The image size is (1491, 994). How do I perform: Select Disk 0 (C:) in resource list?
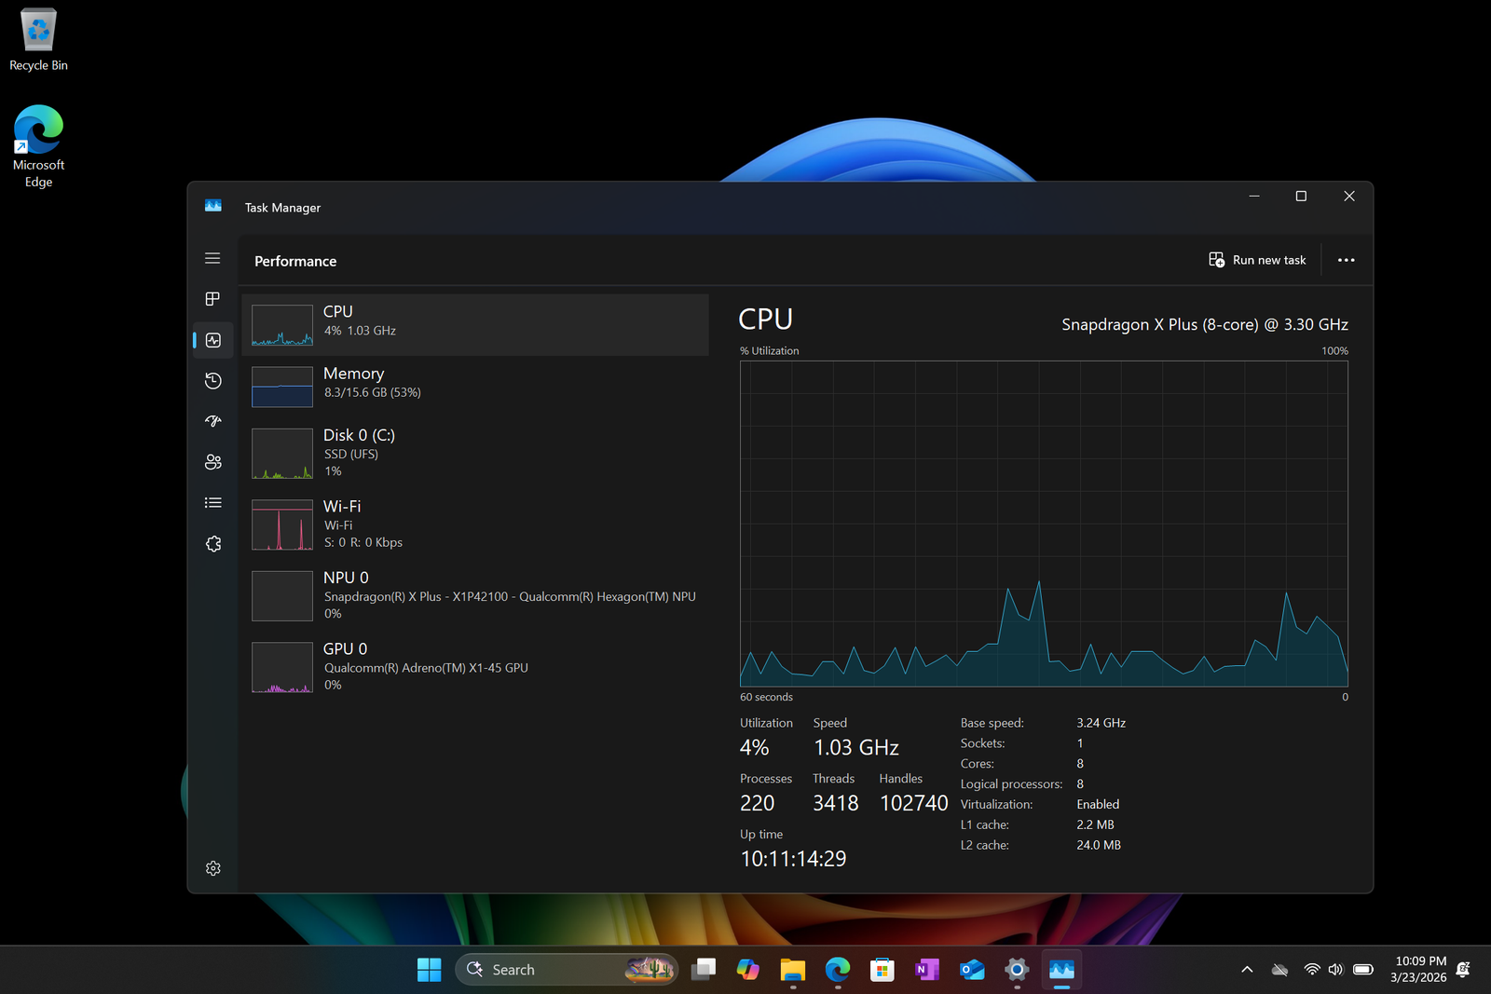coord(474,453)
